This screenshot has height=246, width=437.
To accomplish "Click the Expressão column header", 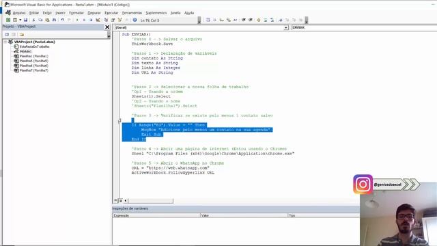I will [156, 215].
